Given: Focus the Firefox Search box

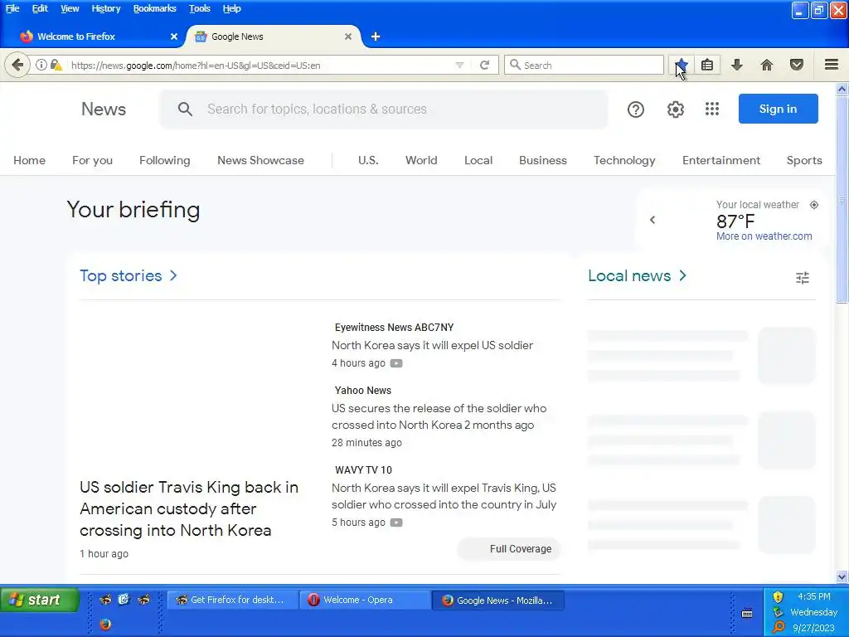Looking at the screenshot, I should [584, 65].
